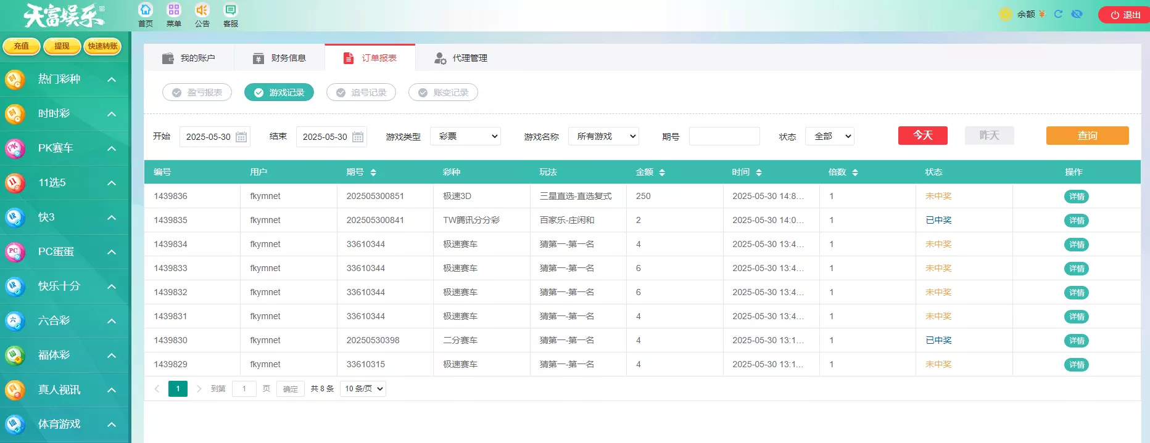The width and height of the screenshot is (1150, 443).
Task: Open the customer service (客服) icon
Action: (x=231, y=10)
